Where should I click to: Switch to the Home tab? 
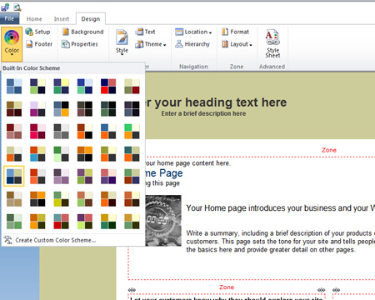tap(34, 19)
